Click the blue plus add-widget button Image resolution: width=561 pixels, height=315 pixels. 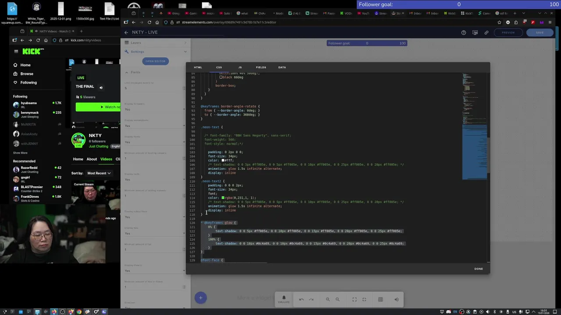pyautogui.click(x=200, y=298)
